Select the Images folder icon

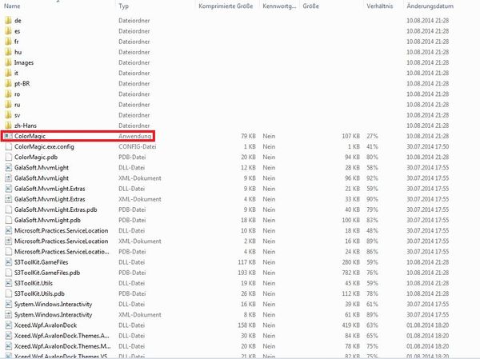[8, 62]
